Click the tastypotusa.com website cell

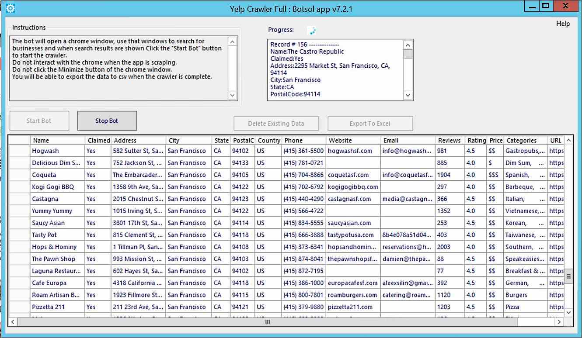click(353, 235)
